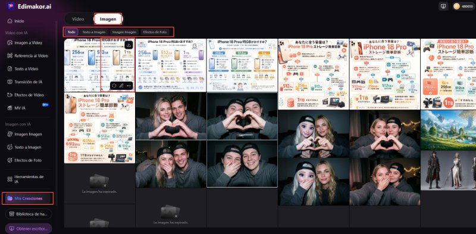Open the blonde woman and man heart-hands photo
This screenshot has height=234, width=476.
pyautogui.click(x=171, y=116)
